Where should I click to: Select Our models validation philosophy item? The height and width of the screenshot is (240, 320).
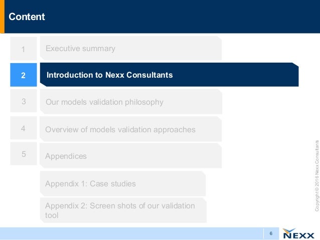131,102
